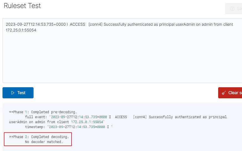The width and height of the screenshot is (242, 151).
Task: Click the timestamp line in the output
Action: tap(69, 127)
